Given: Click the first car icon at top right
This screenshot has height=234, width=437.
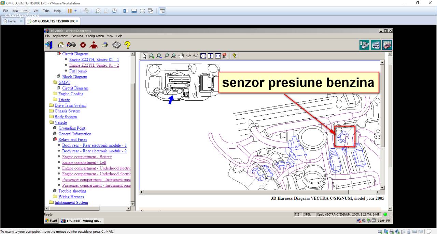Looking at the screenshot, I should point(364,45).
